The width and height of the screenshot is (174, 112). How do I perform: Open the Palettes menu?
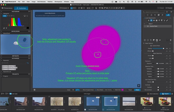tap(50, 2)
